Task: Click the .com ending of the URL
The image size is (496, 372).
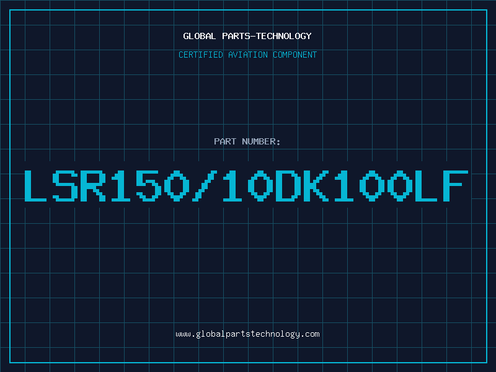Action: click(x=310, y=334)
